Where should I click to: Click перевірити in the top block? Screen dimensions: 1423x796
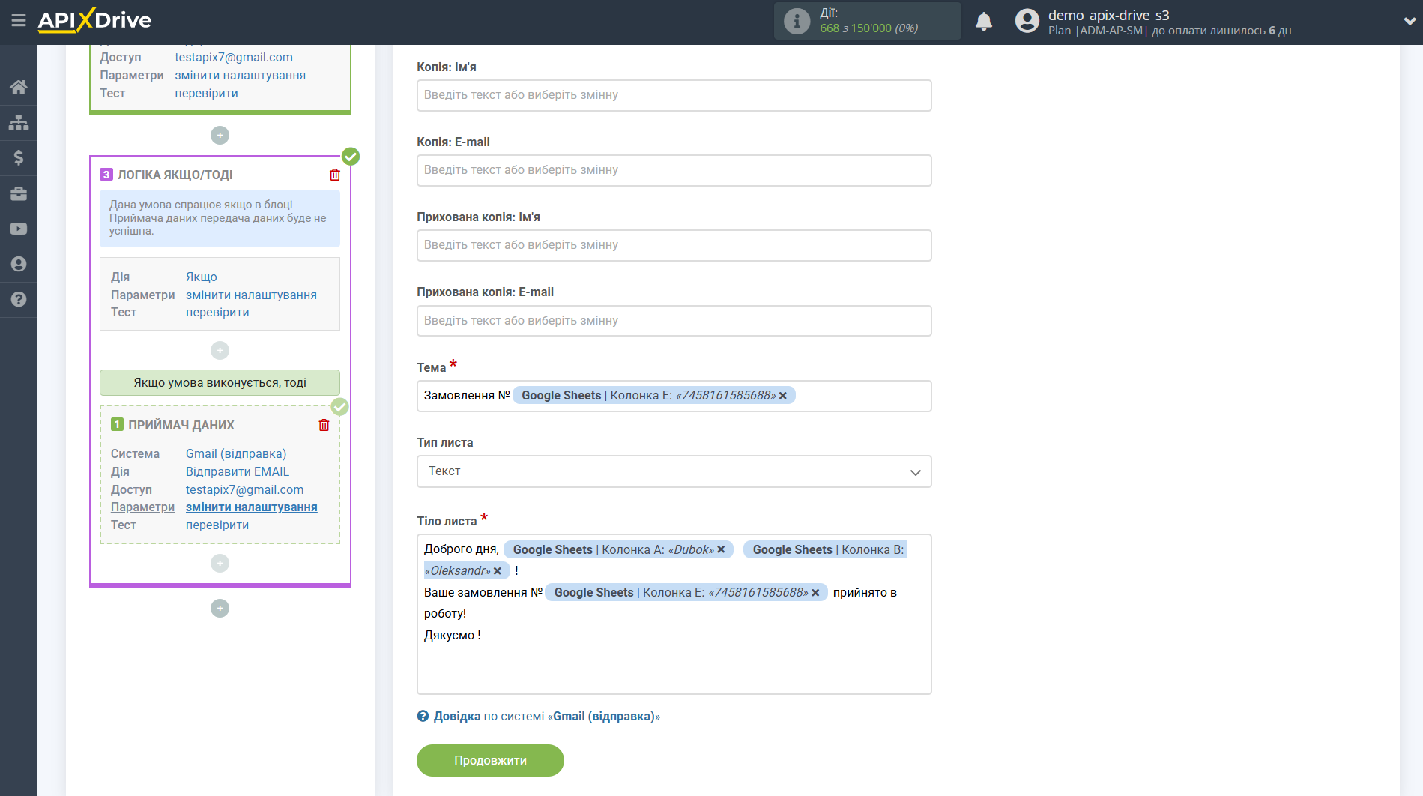click(x=206, y=93)
